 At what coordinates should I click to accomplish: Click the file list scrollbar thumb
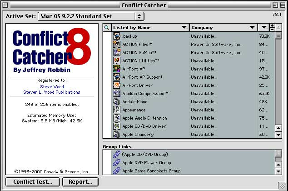(x=278, y=35)
